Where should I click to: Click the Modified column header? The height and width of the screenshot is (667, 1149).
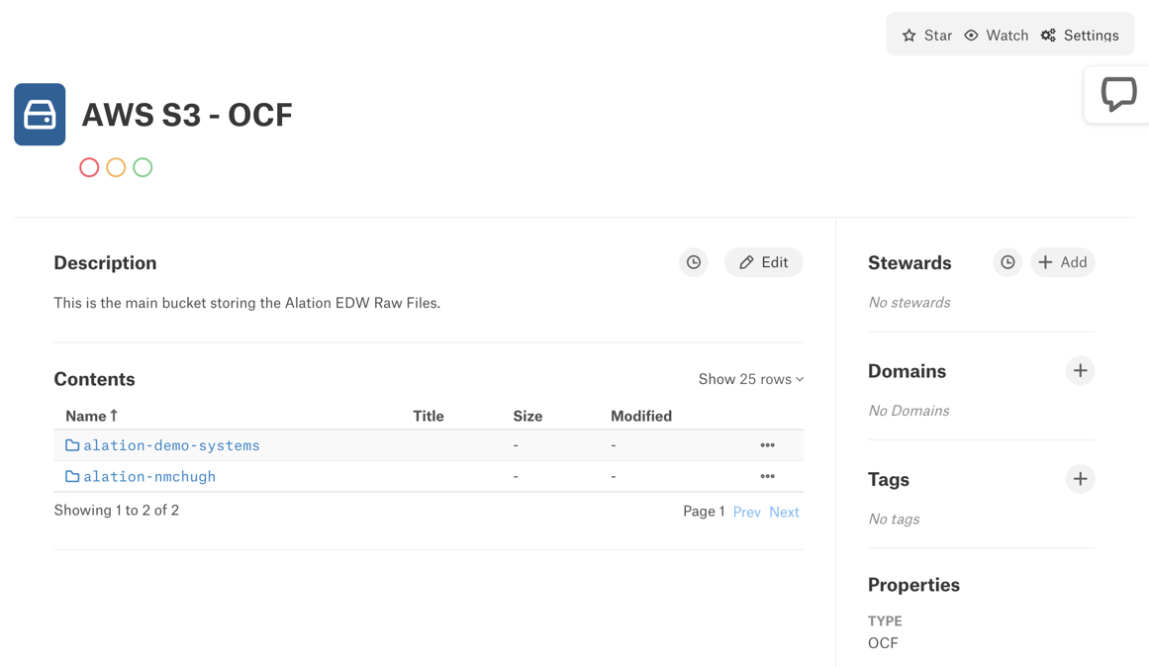coord(641,417)
